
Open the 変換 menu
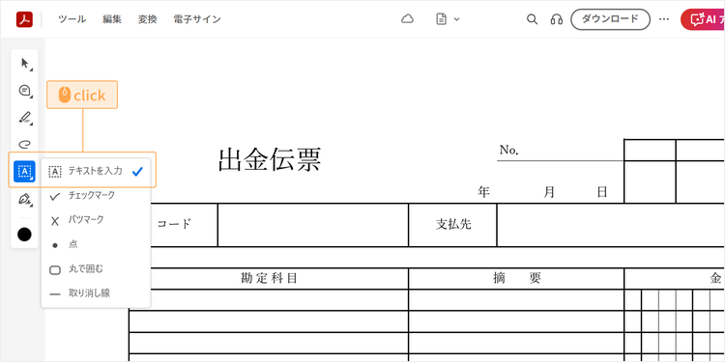click(148, 19)
